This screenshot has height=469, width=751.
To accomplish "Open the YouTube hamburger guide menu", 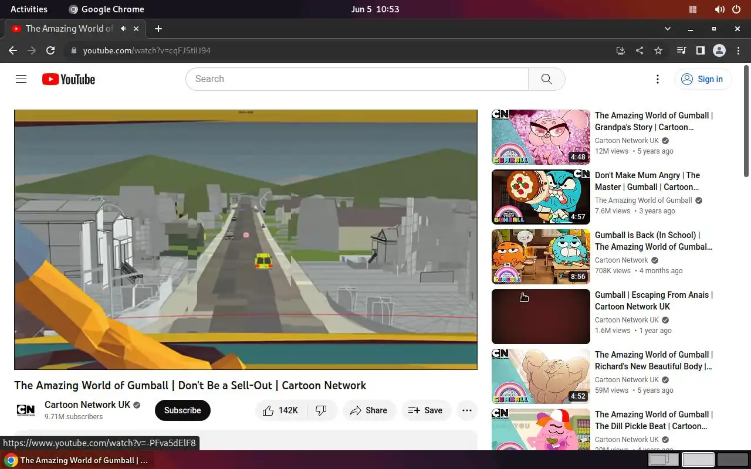I will click(x=21, y=79).
